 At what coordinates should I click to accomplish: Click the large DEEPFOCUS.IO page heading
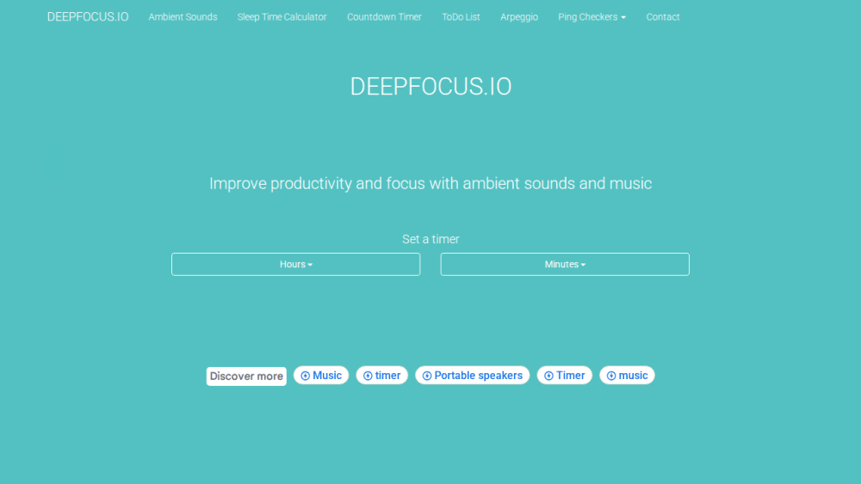click(x=430, y=87)
